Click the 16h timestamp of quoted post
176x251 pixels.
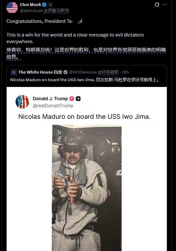126,72
